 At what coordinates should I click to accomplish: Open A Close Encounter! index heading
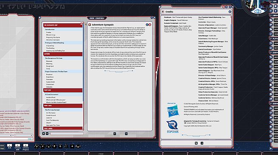click(x=51, y=94)
